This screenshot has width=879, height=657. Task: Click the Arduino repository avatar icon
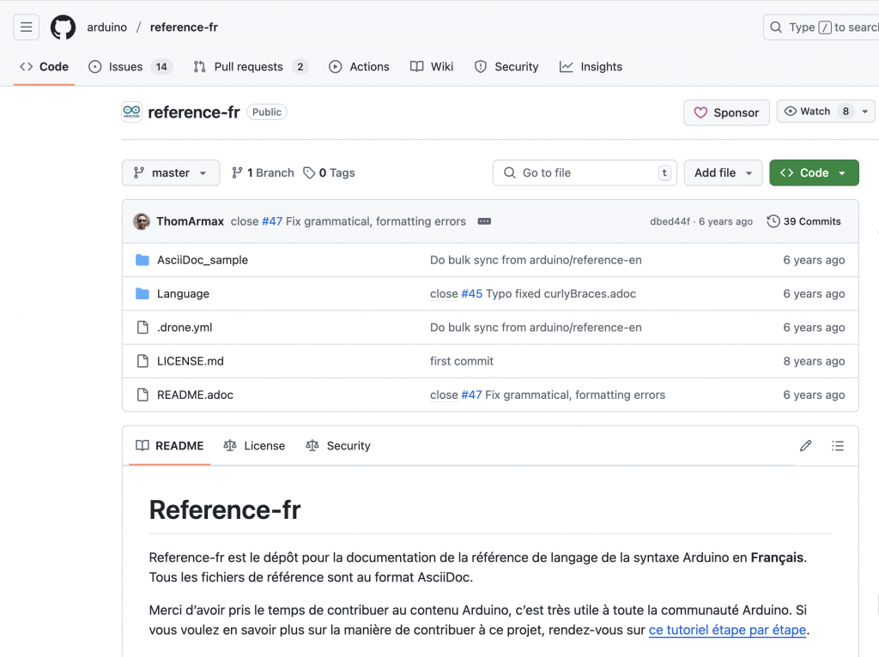click(x=131, y=112)
